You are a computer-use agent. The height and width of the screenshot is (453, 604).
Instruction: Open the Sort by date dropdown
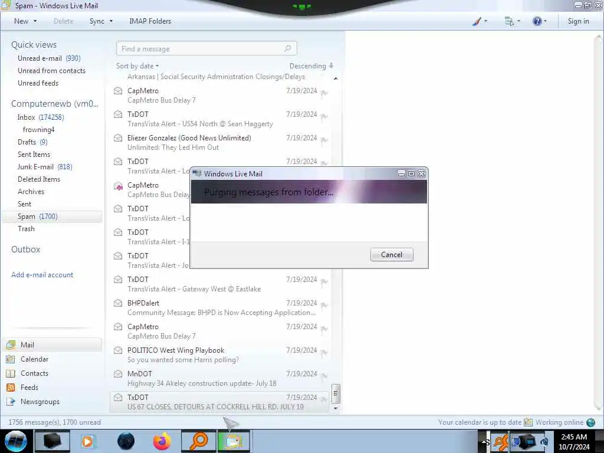pyautogui.click(x=137, y=66)
